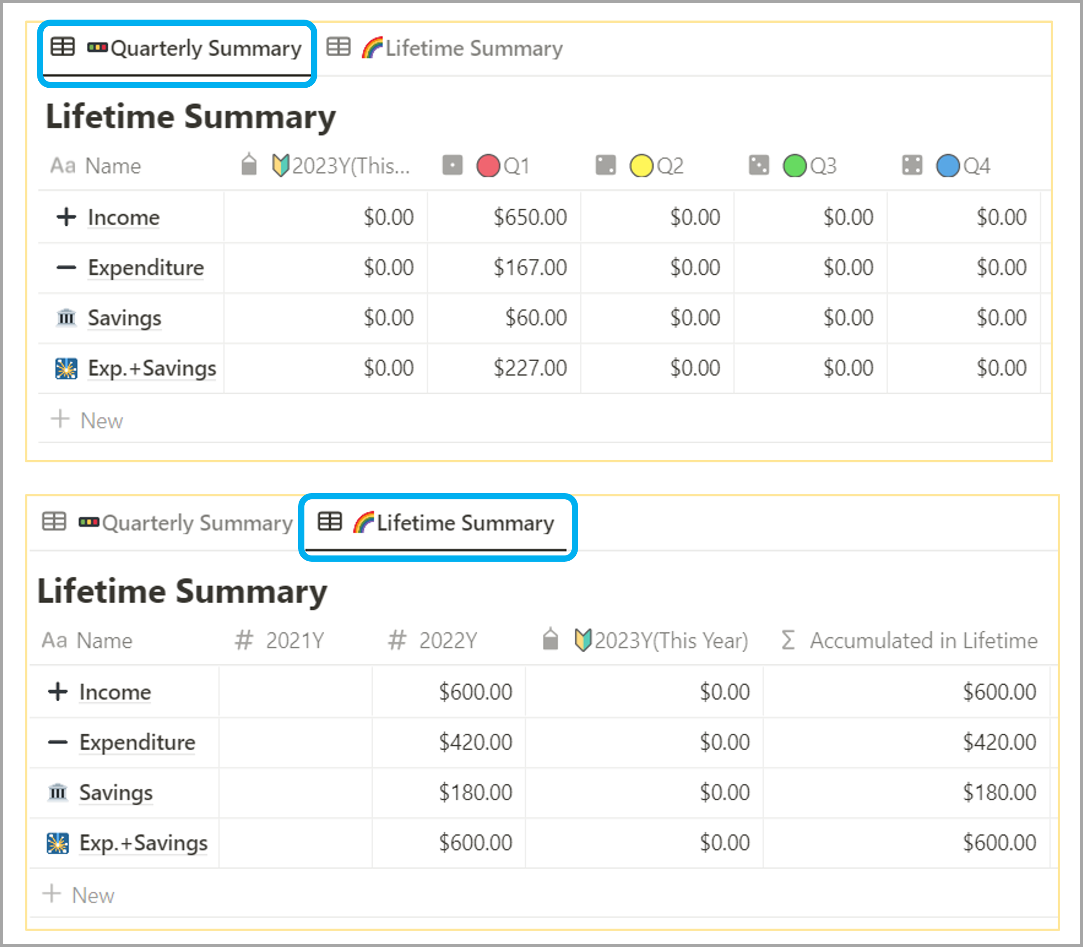The width and height of the screenshot is (1083, 947).
Task: Click the plus icon beside Income, top table
Action: point(66,217)
